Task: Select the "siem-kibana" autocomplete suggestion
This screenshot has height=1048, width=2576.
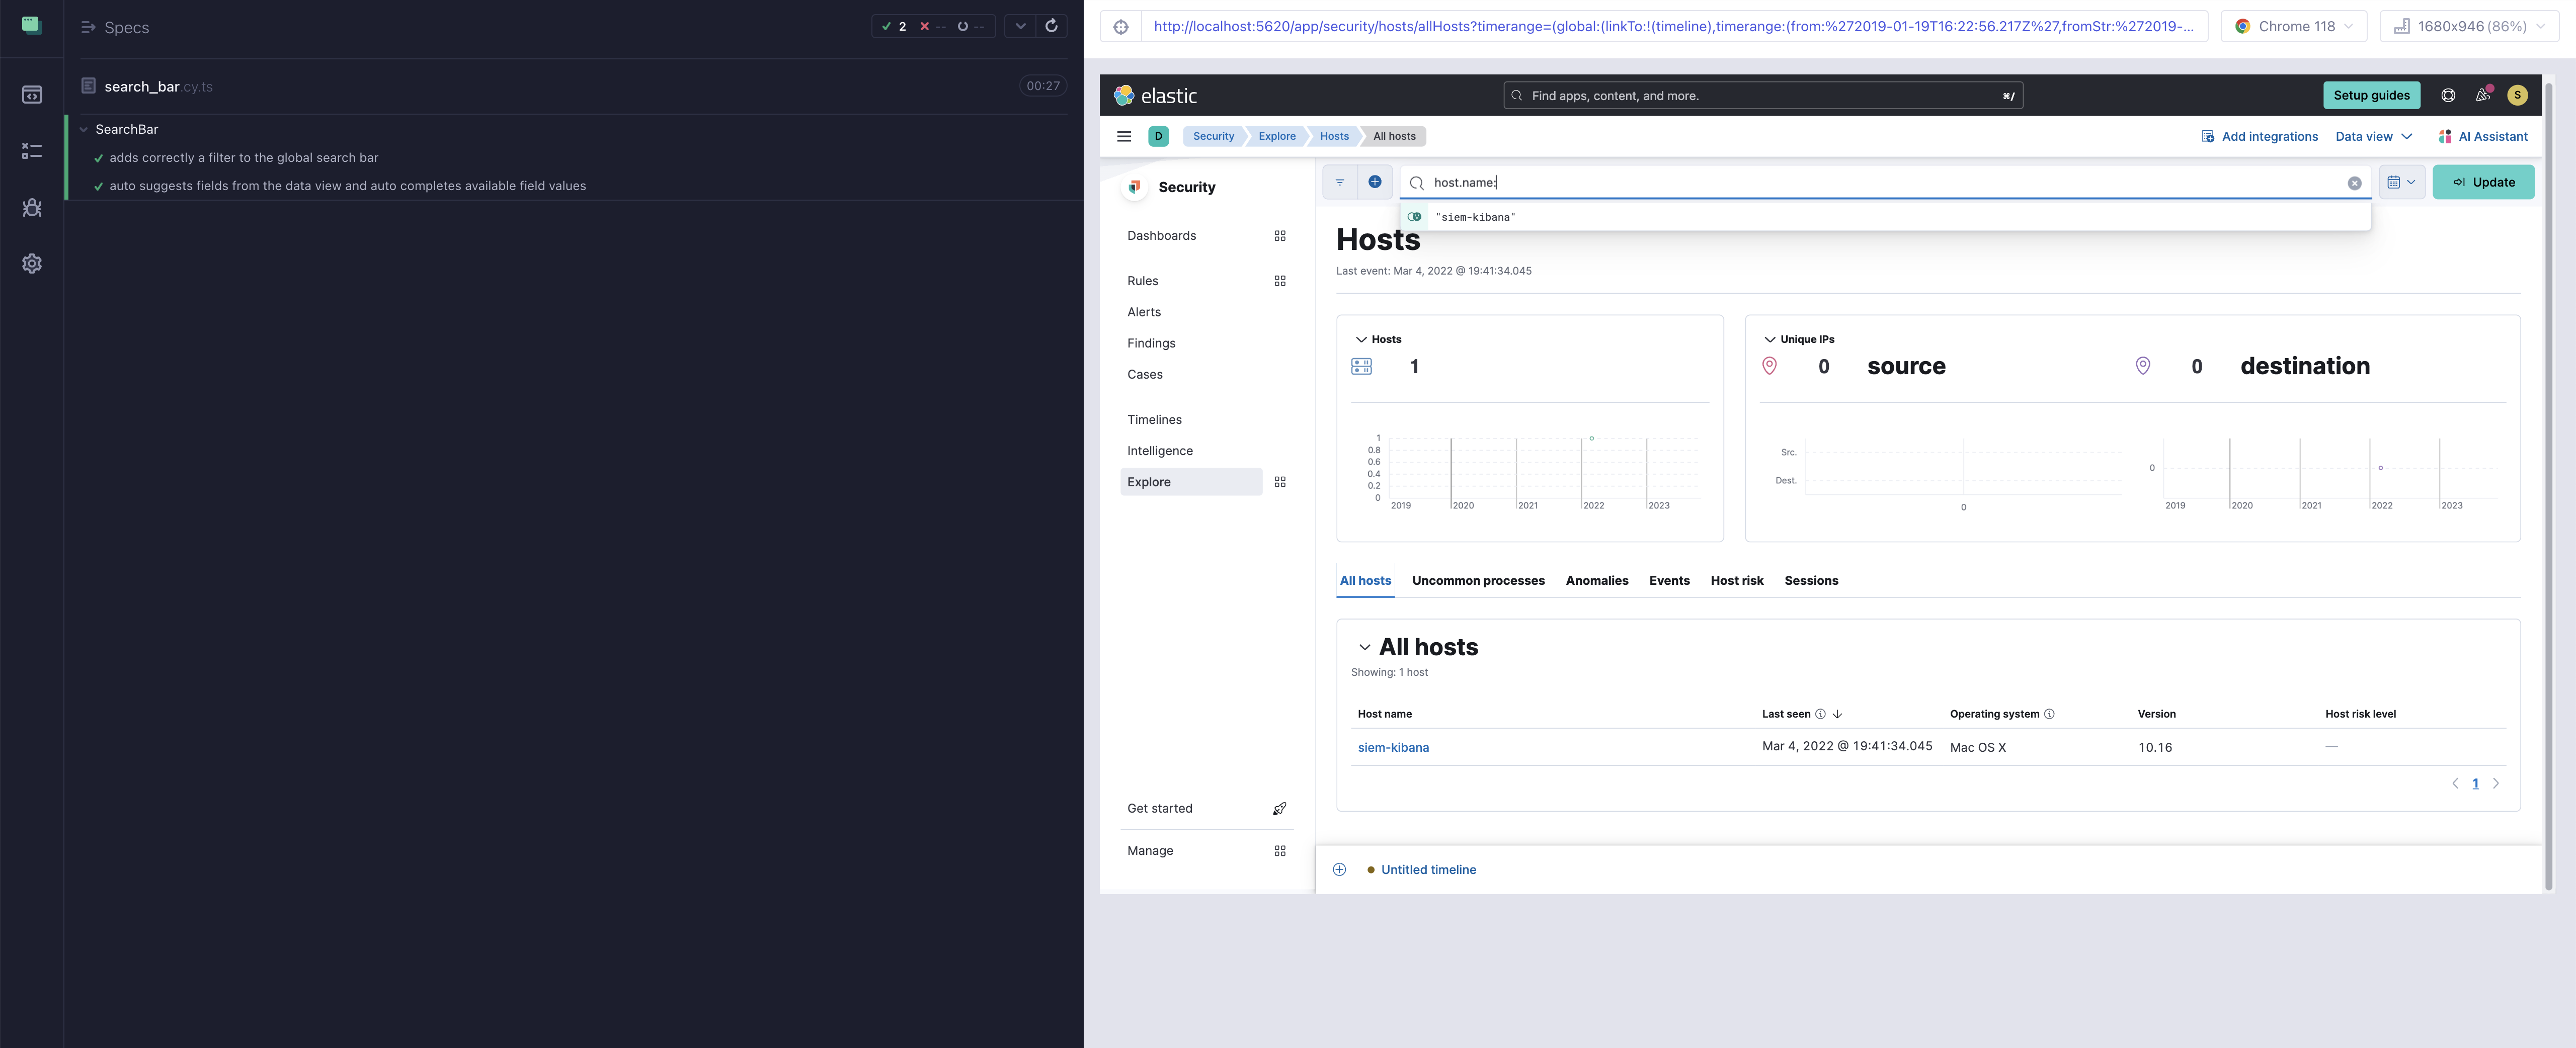Action: coord(1885,217)
